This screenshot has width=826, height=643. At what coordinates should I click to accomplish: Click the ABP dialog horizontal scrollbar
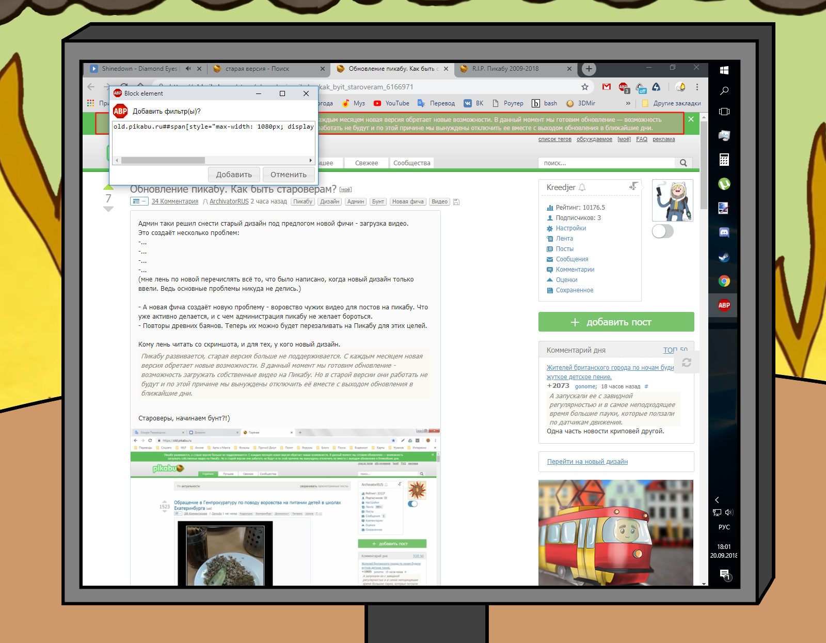tap(163, 160)
